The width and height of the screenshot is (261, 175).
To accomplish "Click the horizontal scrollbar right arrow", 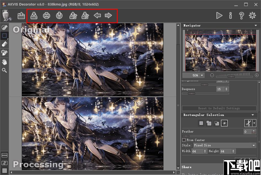I will click(174, 172).
